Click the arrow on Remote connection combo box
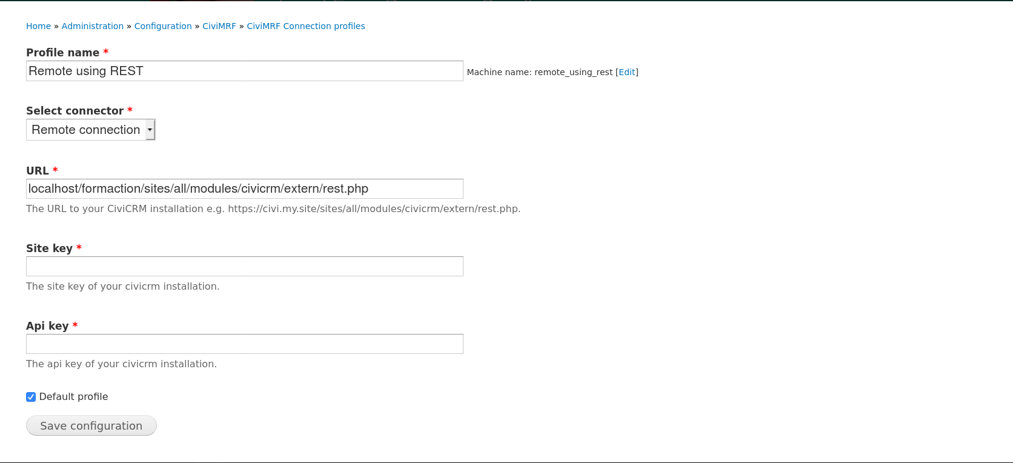This screenshot has width=1013, height=463. (150, 130)
